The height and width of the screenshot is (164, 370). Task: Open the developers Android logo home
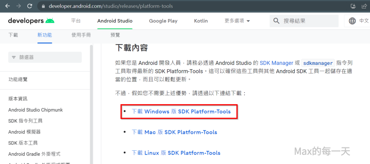click(31, 21)
